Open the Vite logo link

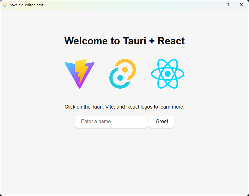tap(79, 73)
